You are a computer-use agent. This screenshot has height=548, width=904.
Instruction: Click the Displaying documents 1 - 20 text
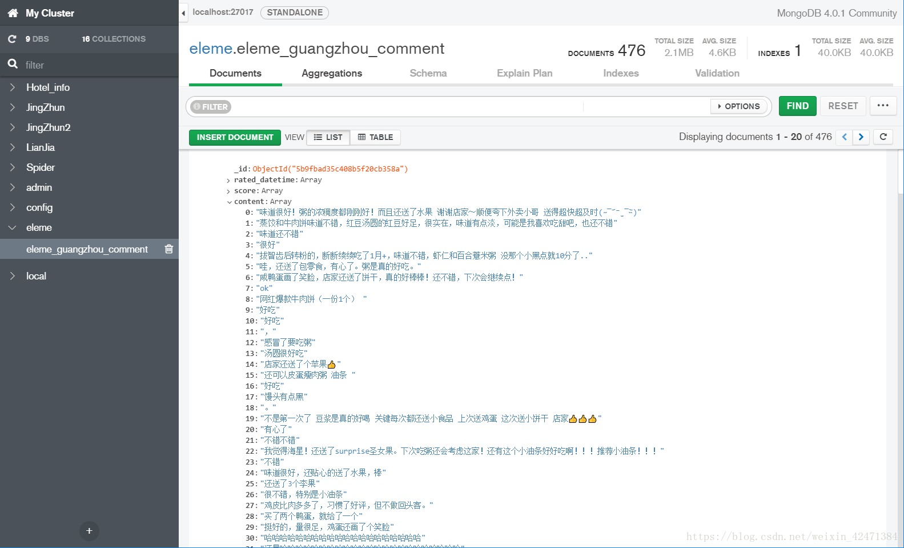pyautogui.click(x=755, y=137)
